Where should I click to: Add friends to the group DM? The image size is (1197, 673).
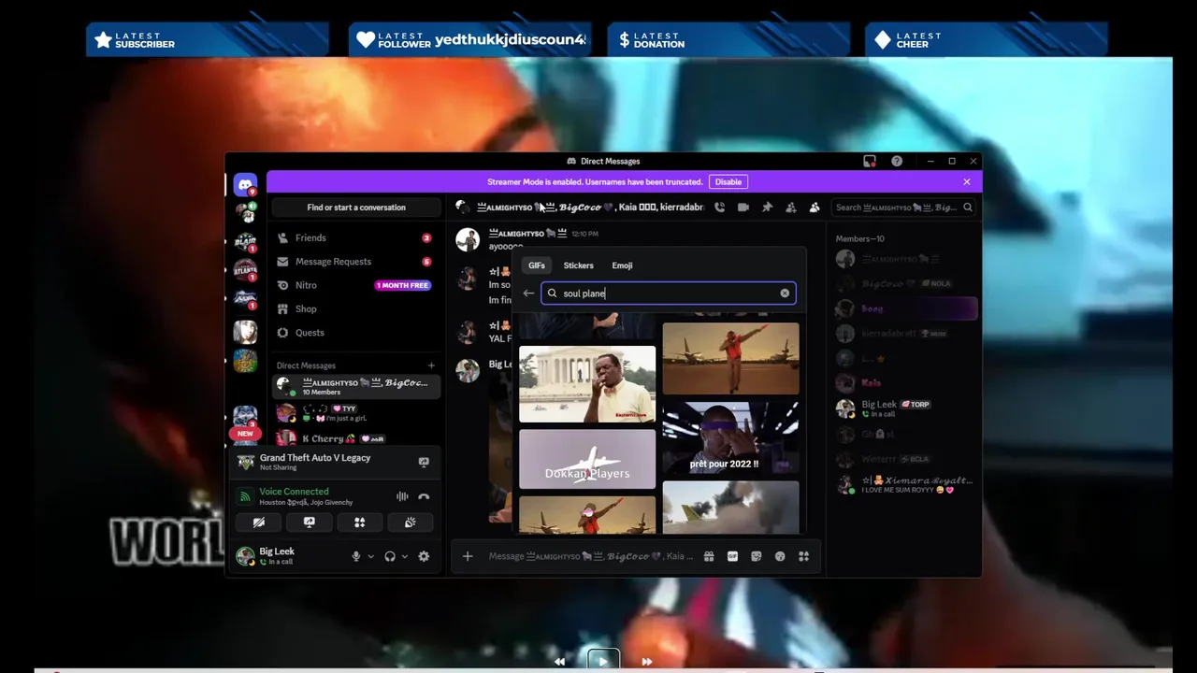(x=791, y=208)
